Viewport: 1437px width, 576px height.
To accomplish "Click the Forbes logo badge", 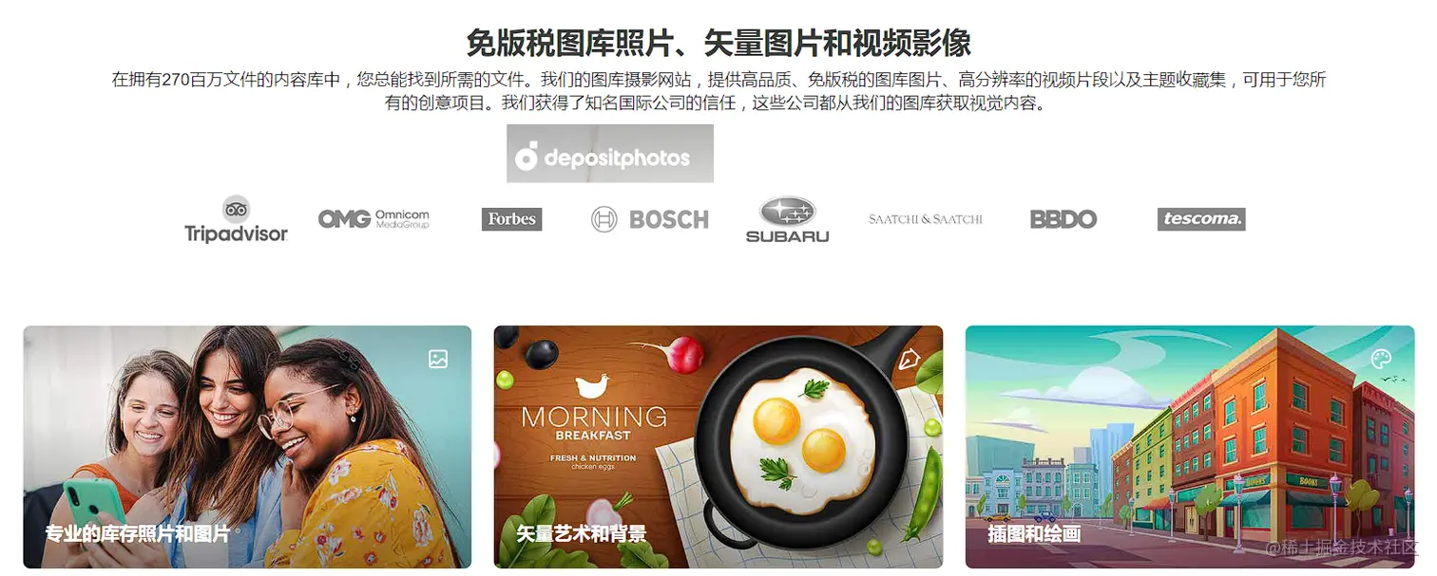I will 511,219.
